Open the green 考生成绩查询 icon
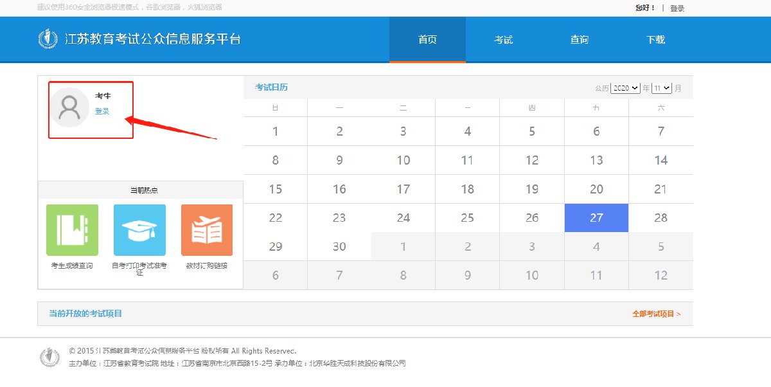The image size is (771, 387). pyautogui.click(x=72, y=230)
